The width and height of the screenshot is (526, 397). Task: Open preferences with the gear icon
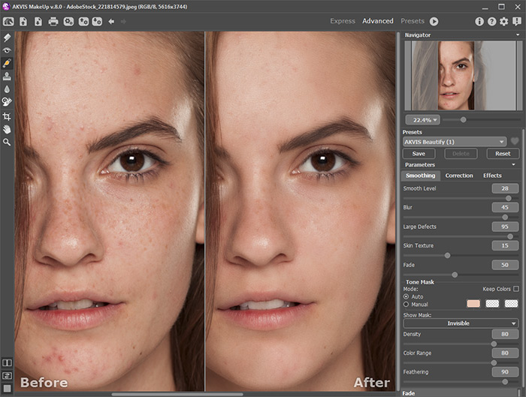point(503,22)
